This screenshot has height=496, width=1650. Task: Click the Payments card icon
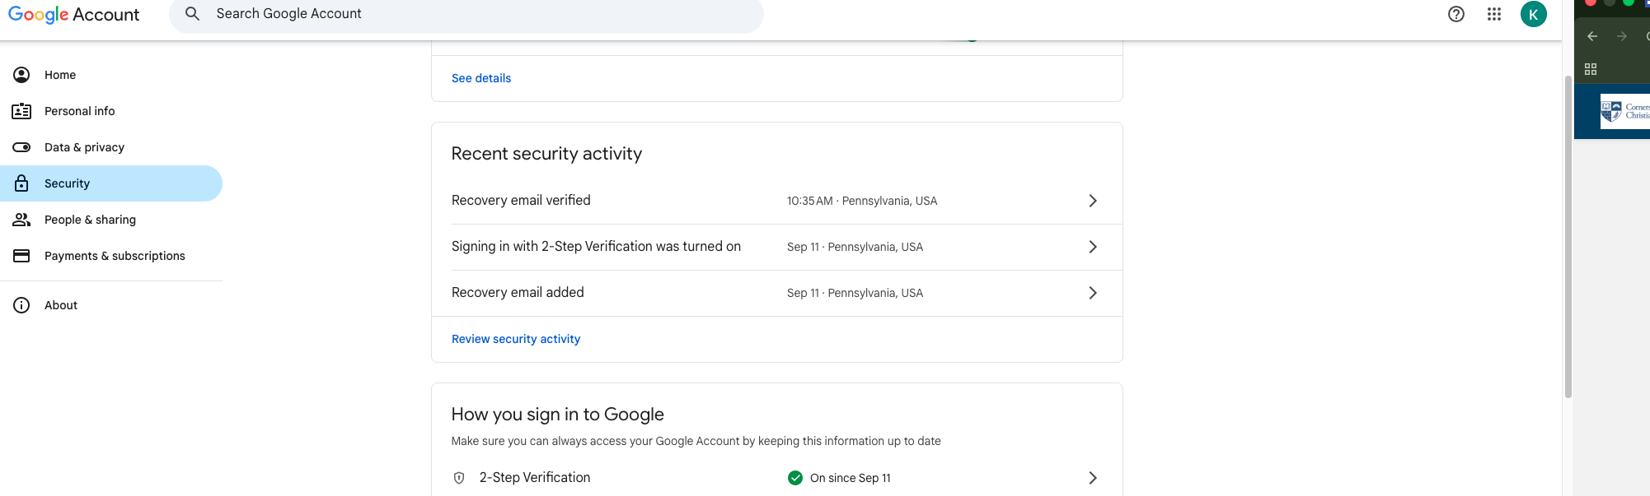(x=22, y=256)
